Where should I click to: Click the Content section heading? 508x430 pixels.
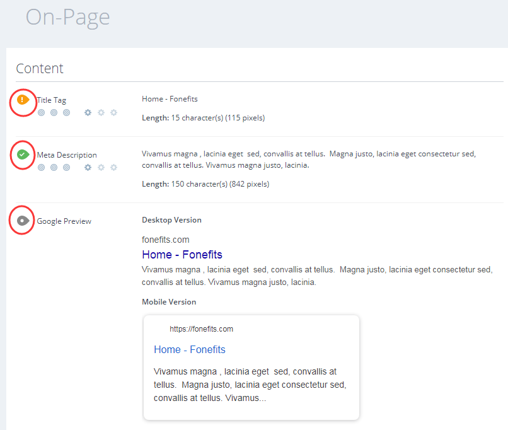click(40, 69)
